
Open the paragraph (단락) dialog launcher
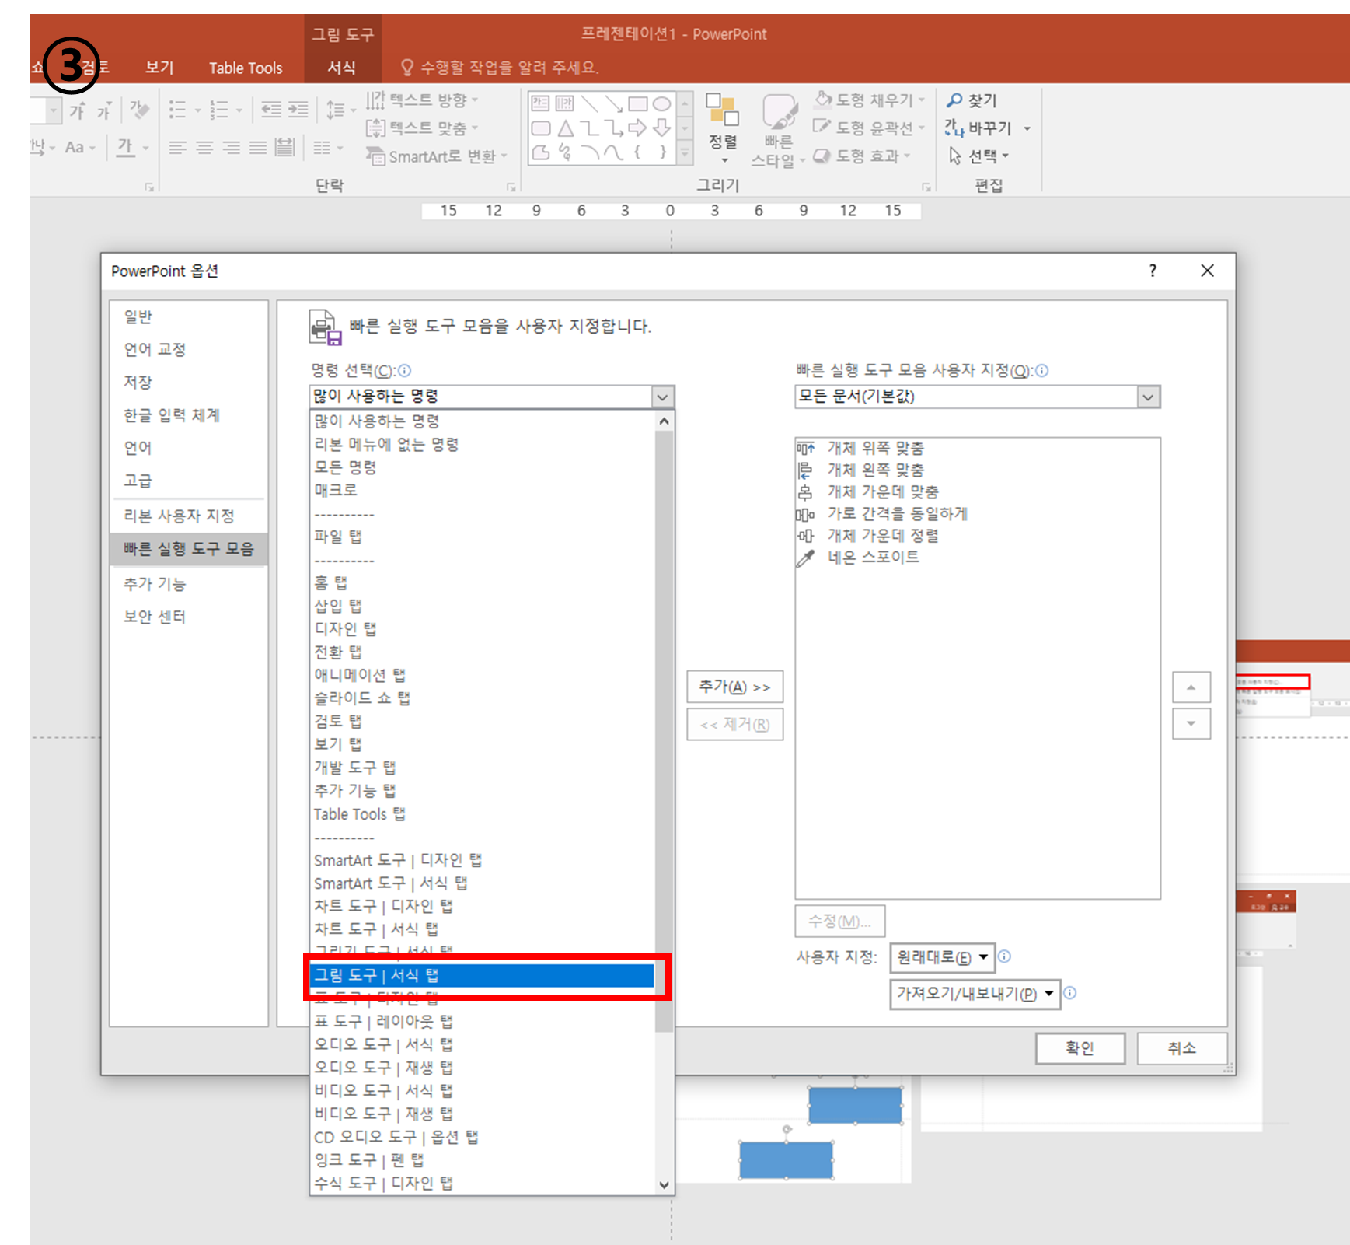[x=511, y=187]
